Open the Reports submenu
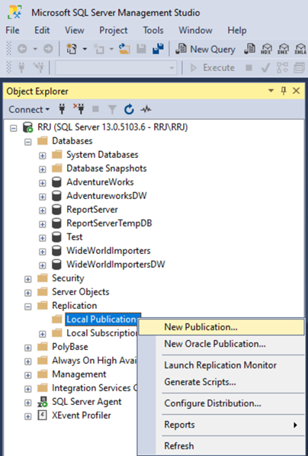The image size is (308, 456). (221, 425)
